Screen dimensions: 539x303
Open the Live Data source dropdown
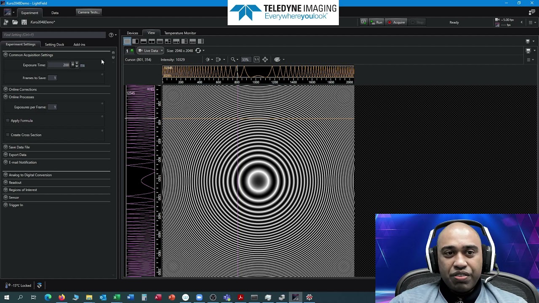tap(150, 50)
